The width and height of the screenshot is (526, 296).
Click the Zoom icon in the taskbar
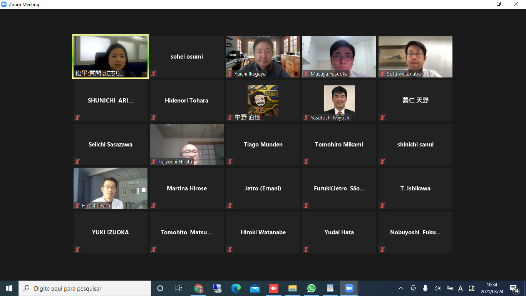click(x=349, y=288)
